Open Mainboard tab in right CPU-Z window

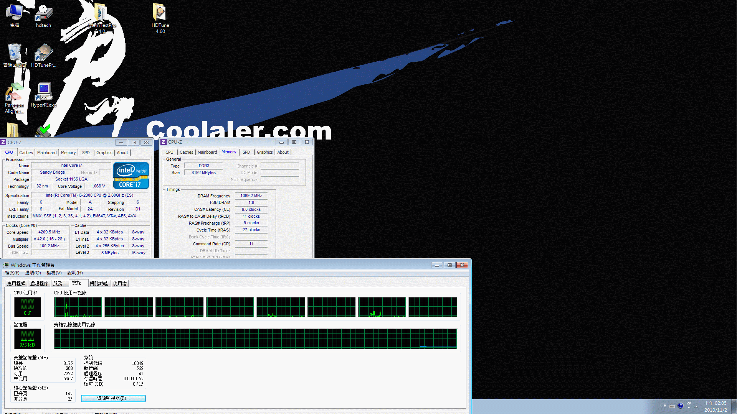click(x=207, y=152)
